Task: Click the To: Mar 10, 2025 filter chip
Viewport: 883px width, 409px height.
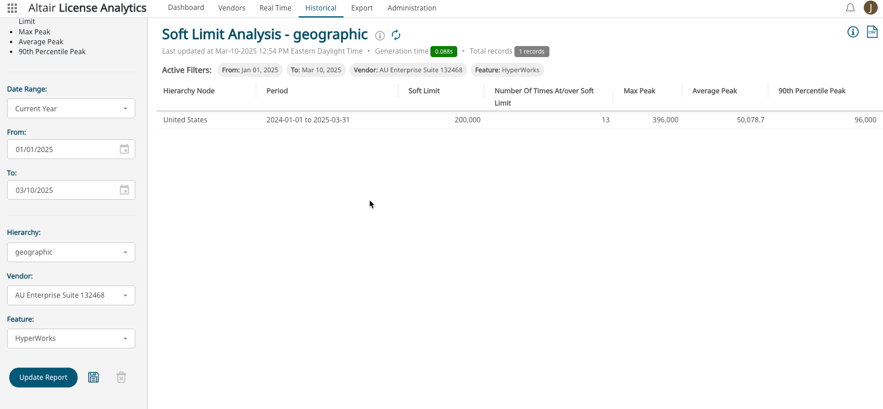Action: [316, 70]
